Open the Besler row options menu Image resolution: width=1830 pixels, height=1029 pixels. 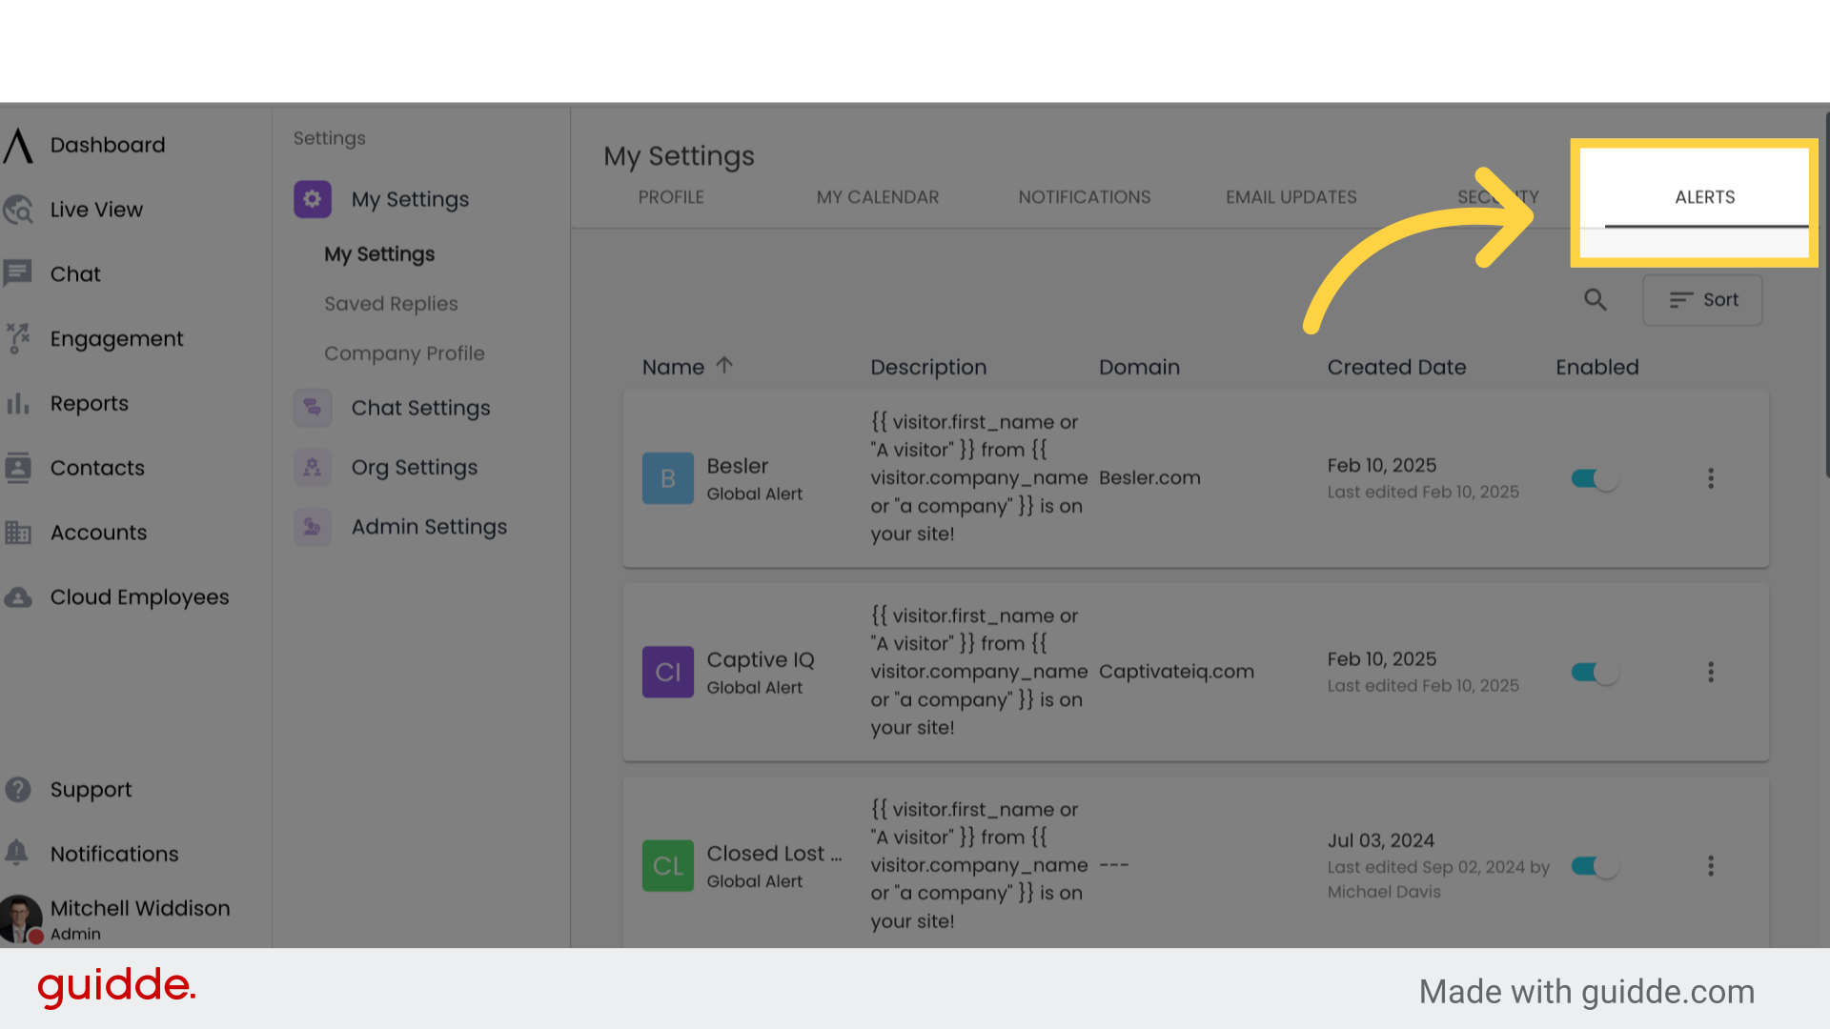click(1711, 478)
